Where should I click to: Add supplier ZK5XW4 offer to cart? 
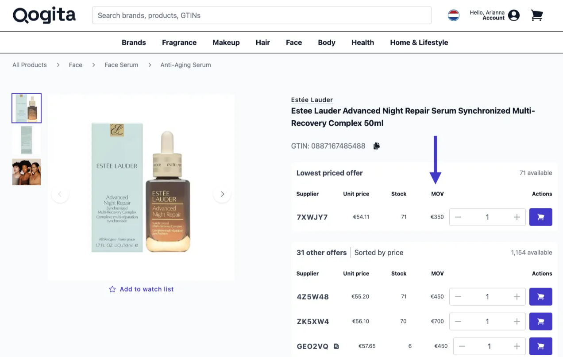click(540, 322)
